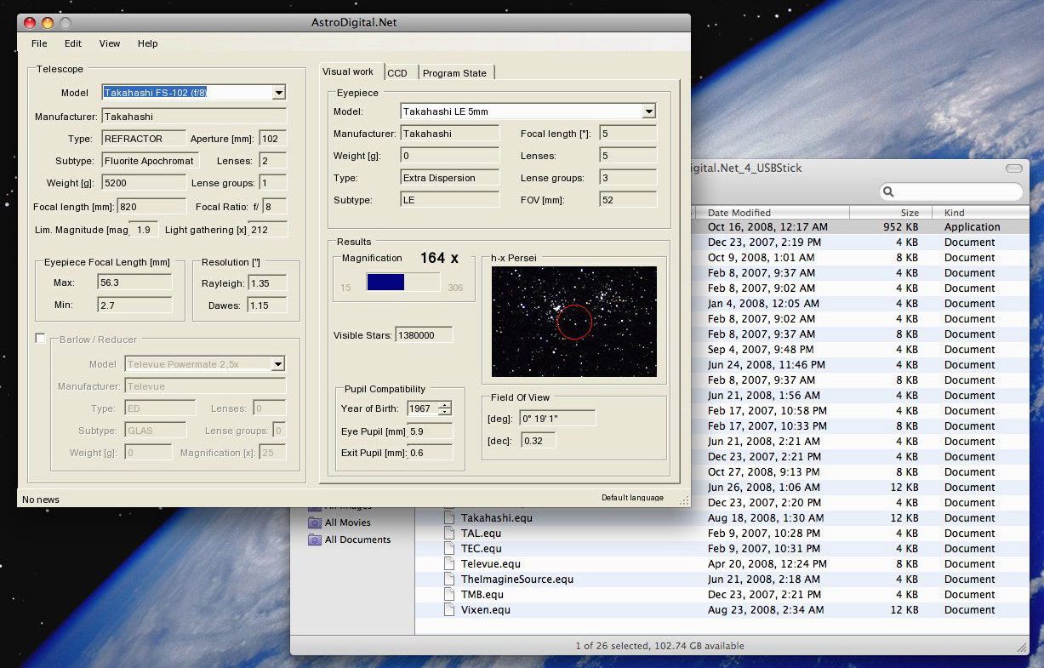
Task: Select Takahashi.equ file name in Finder
Action: click(x=497, y=517)
